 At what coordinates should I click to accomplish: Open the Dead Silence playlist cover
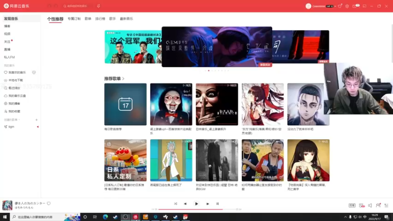click(x=217, y=104)
